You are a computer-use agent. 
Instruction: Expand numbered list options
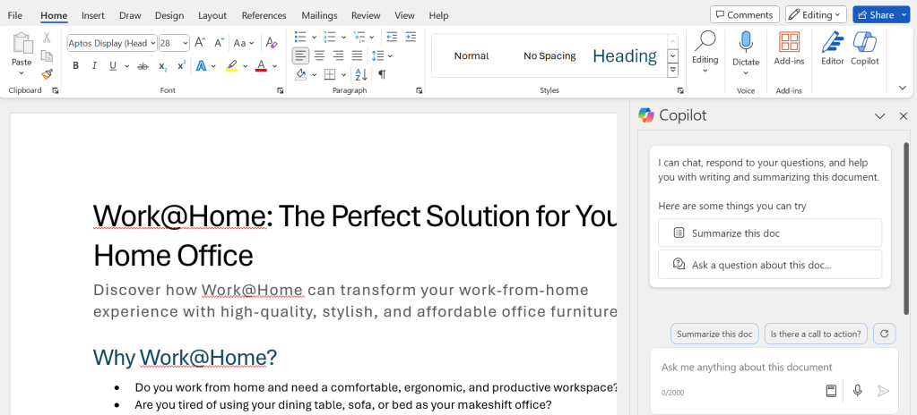click(343, 38)
